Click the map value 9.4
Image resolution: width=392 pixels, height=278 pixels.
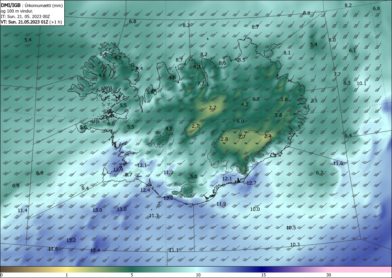(x=85, y=188)
